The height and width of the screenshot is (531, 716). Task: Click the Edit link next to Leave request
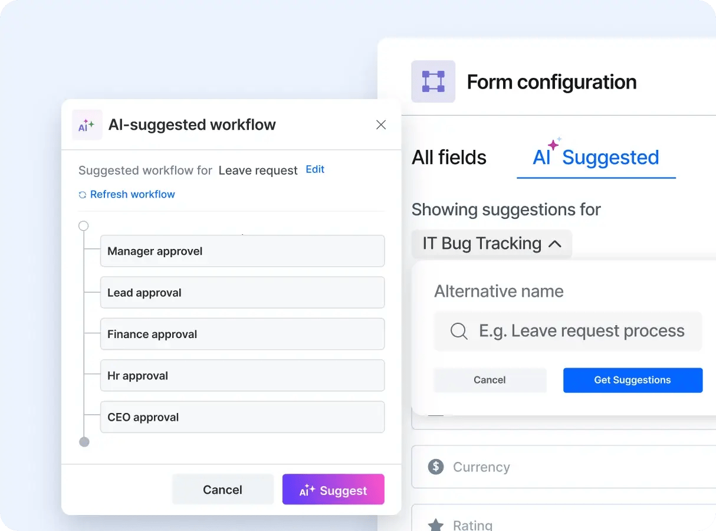point(315,169)
